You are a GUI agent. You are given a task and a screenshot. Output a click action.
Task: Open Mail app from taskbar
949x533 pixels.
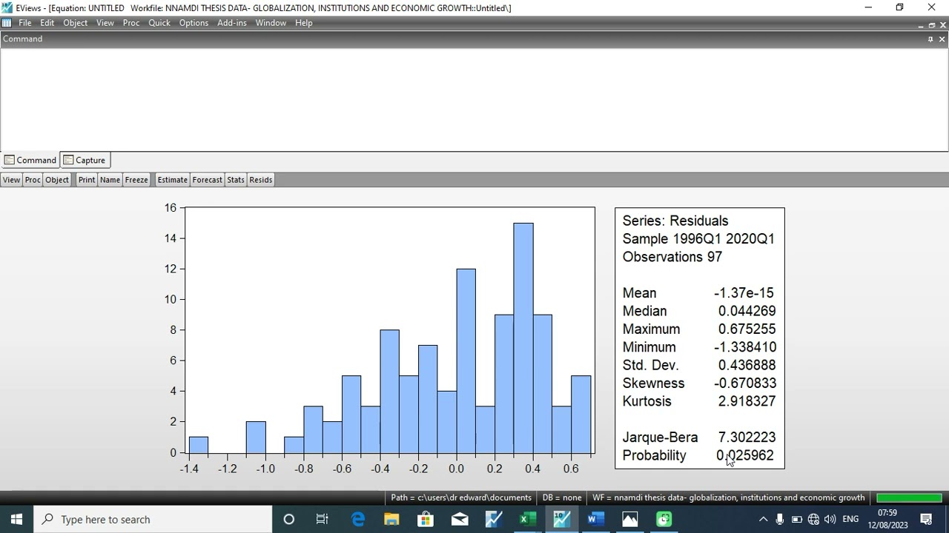pyautogui.click(x=460, y=520)
